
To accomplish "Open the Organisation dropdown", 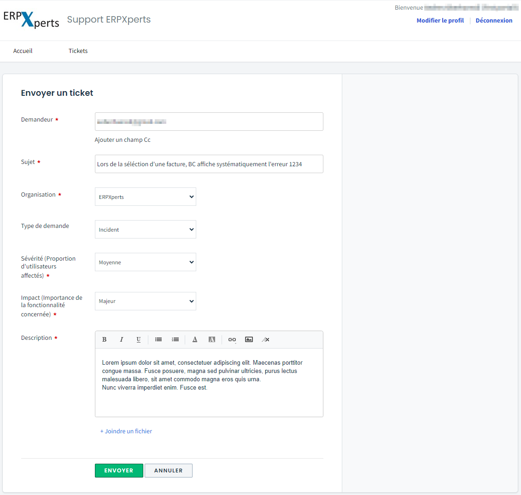I will (145, 197).
